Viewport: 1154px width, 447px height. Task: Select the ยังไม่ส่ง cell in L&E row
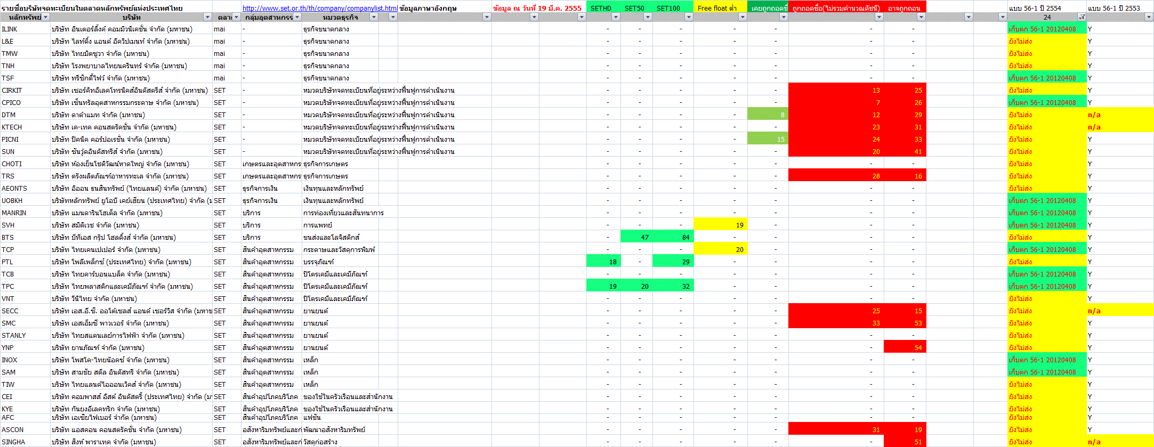pyautogui.click(x=1047, y=41)
